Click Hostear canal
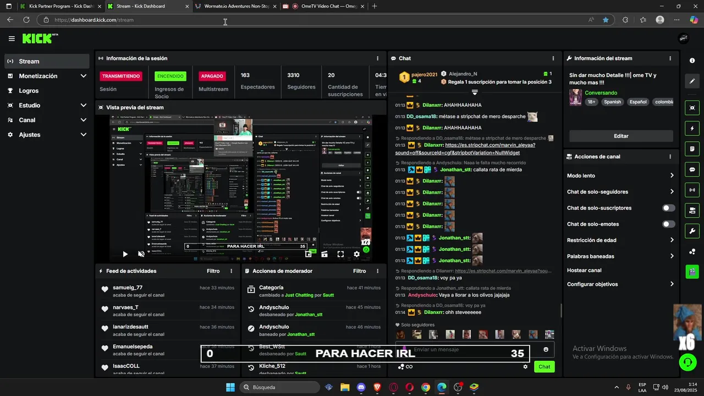 tap(584, 271)
